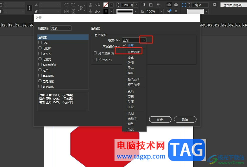Click the select container icon
The width and height of the screenshot is (247, 167).
pyautogui.click(x=90, y=5)
